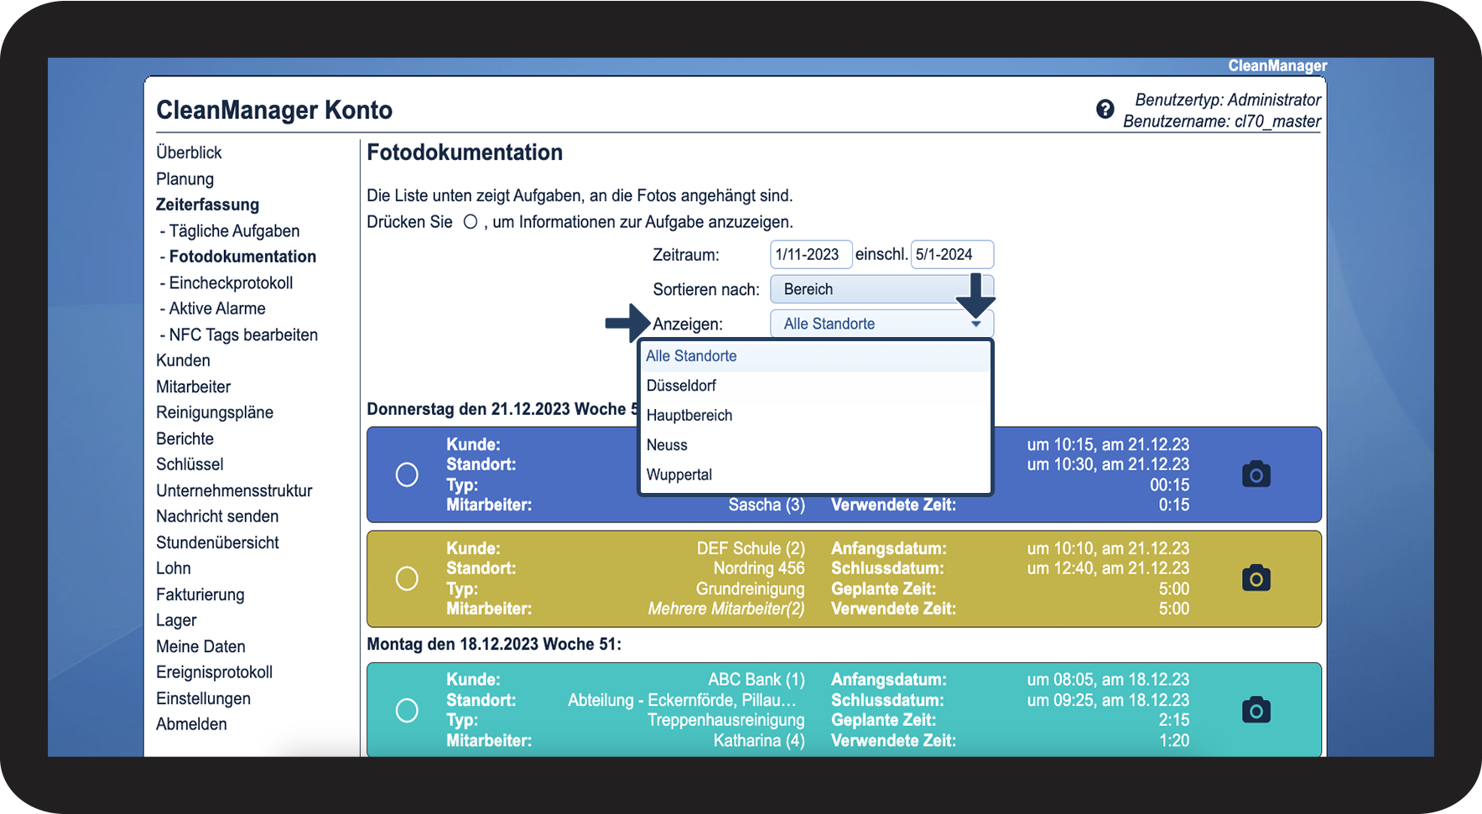Select Neuss from the location options
Screen dimensions: 1482x814
pos(667,445)
